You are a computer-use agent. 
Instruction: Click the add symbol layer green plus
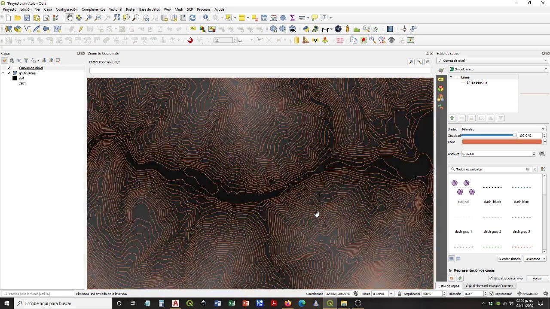click(x=452, y=118)
